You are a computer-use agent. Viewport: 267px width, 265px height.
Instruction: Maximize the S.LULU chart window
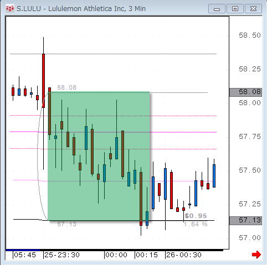click(235, 9)
